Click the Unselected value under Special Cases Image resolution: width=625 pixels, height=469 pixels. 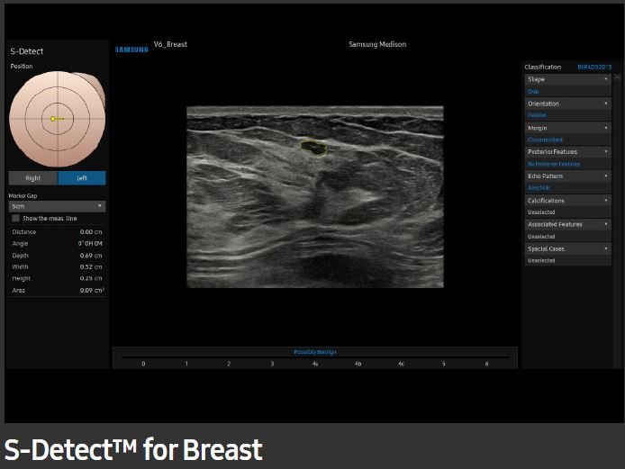click(x=541, y=260)
